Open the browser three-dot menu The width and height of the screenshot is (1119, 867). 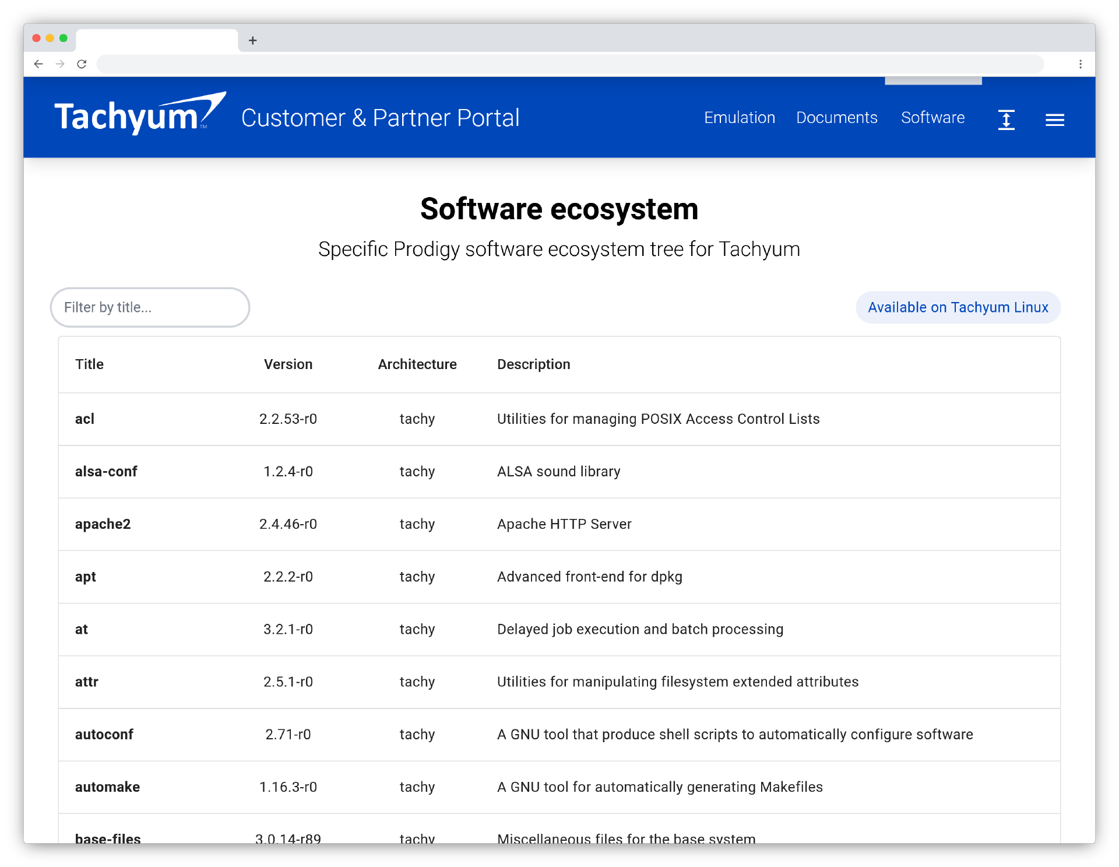1080,64
